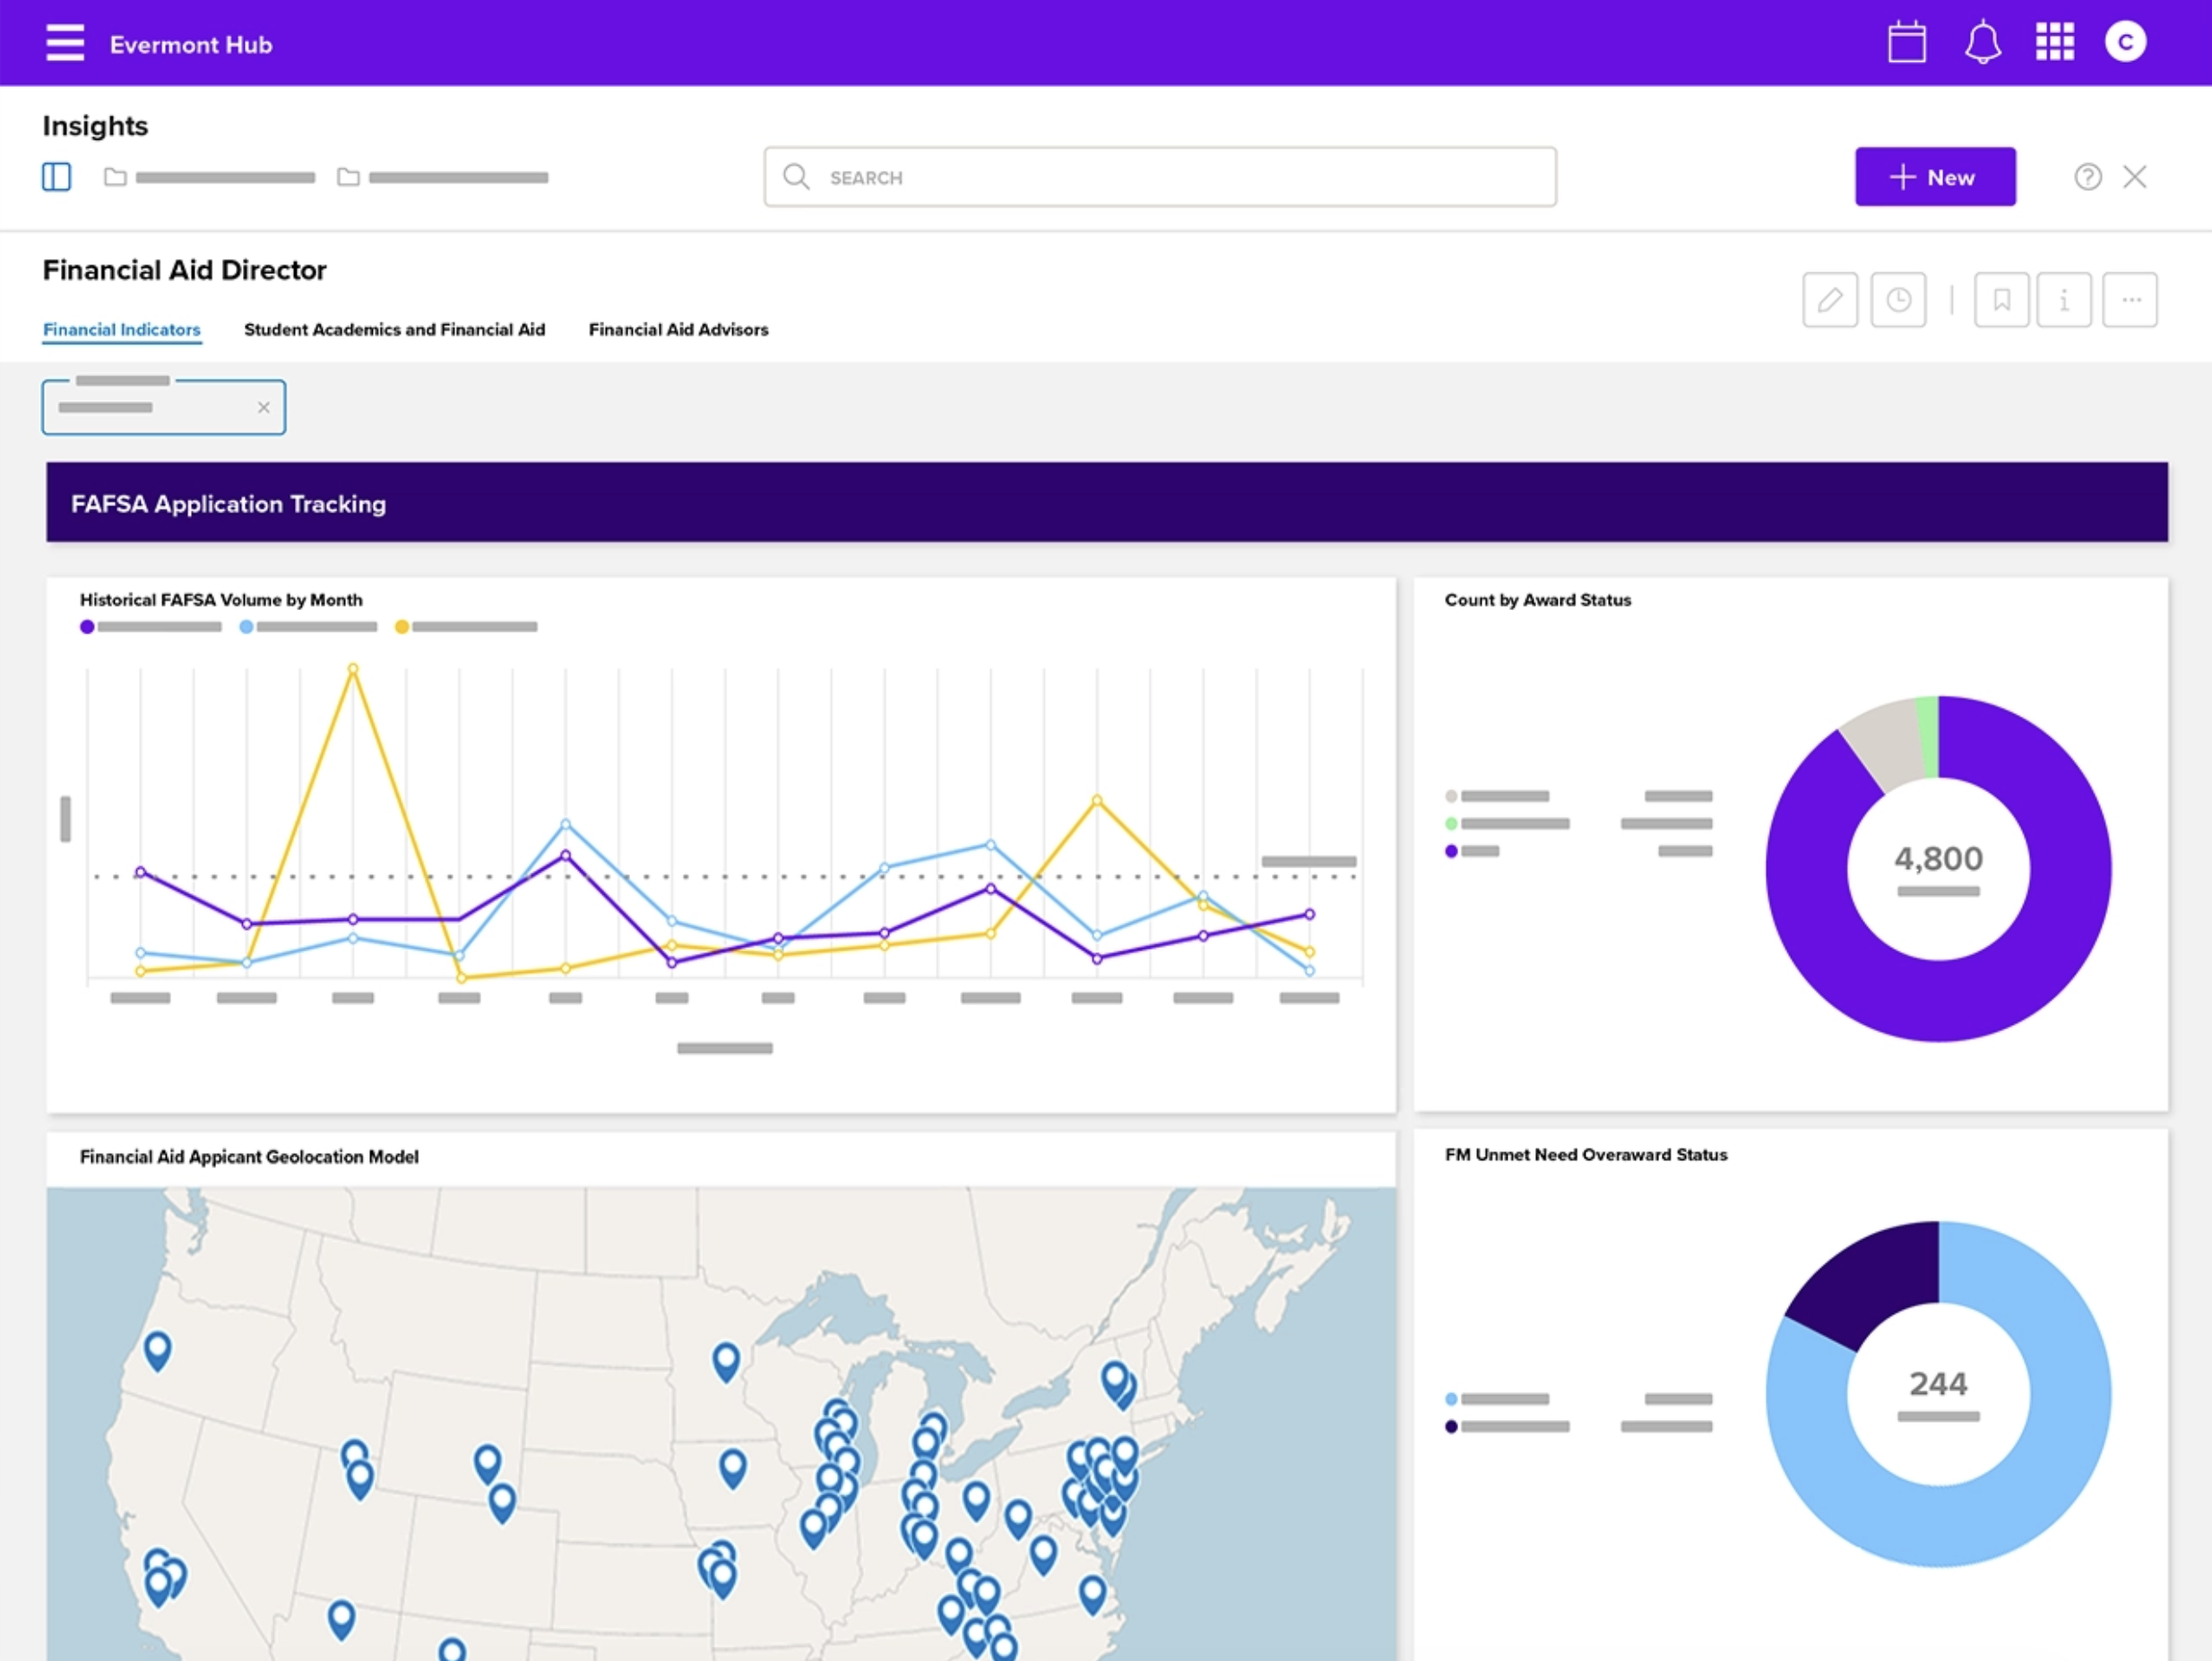Switch to Financial Aid Advisors tab

click(678, 330)
